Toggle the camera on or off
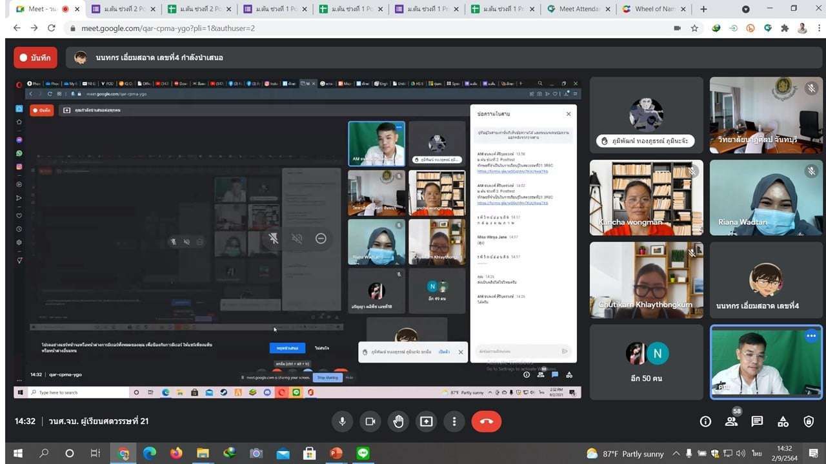This screenshot has width=826, height=464. (x=370, y=421)
